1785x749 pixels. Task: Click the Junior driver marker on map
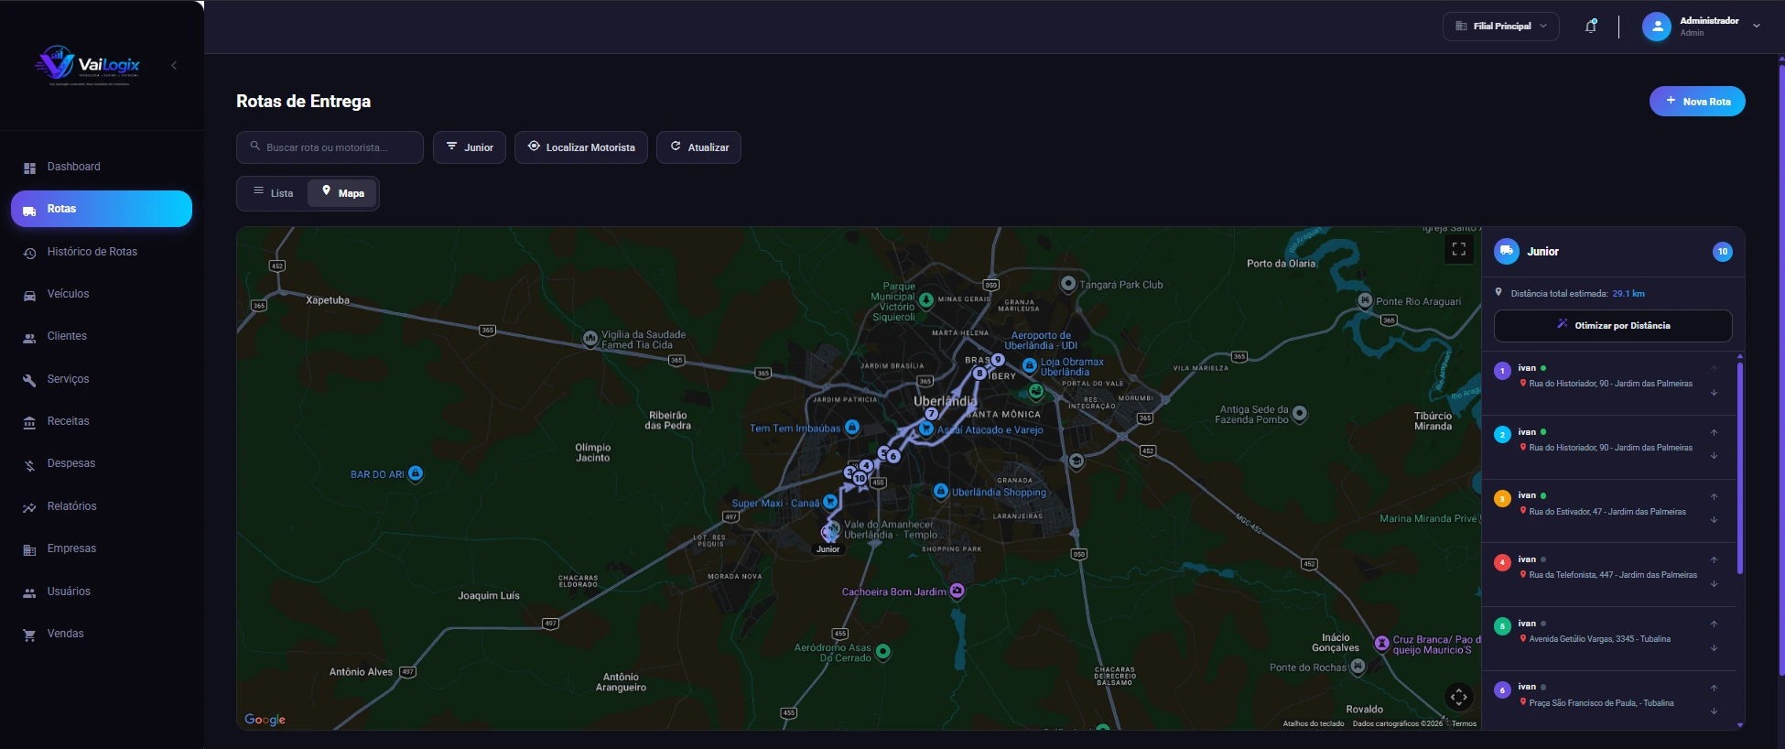(830, 531)
